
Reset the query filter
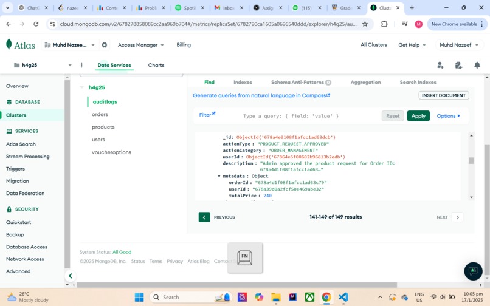393,116
